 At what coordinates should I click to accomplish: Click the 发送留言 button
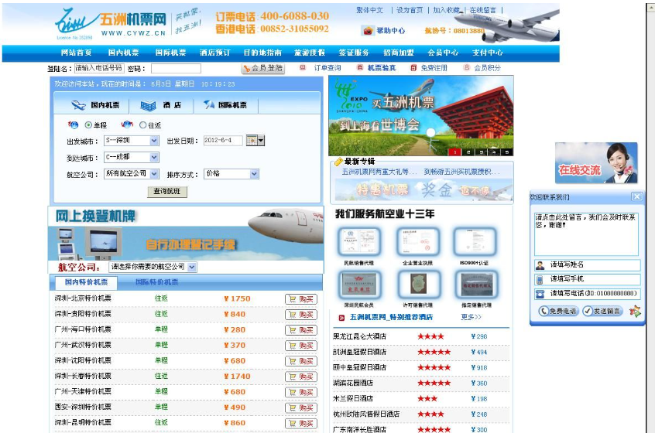pyautogui.click(x=602, y=311)
